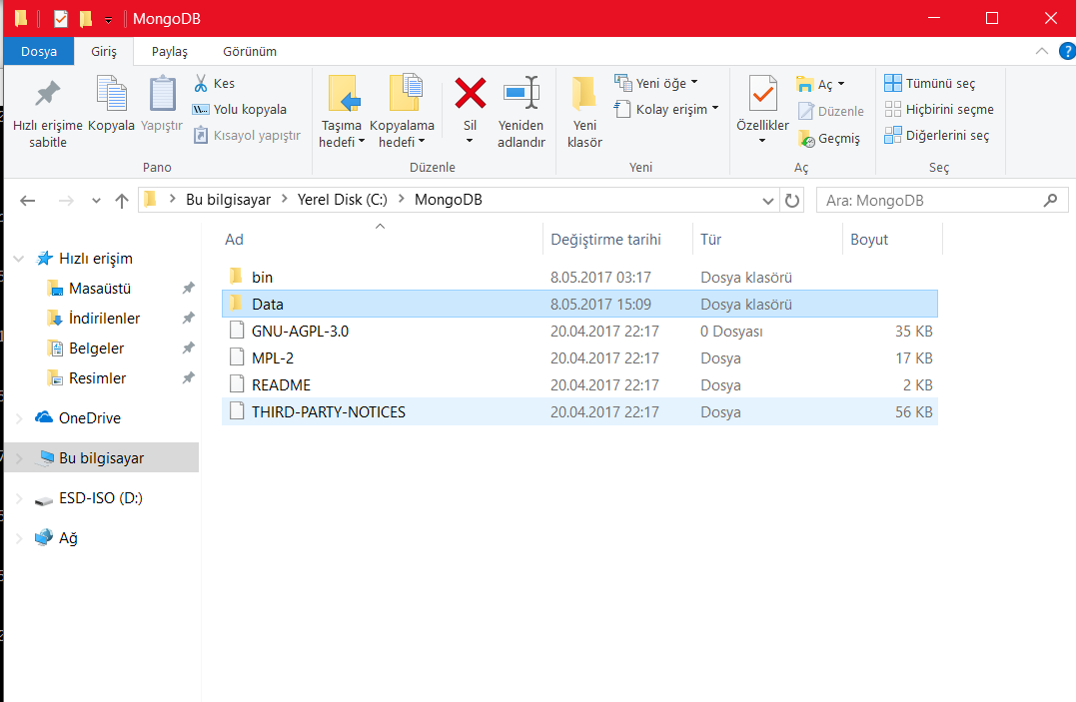
Task: Delete item with the red Sil icon
Action: [471, 93]
